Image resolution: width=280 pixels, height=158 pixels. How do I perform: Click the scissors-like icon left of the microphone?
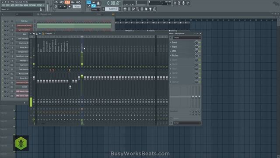[179, 3]
